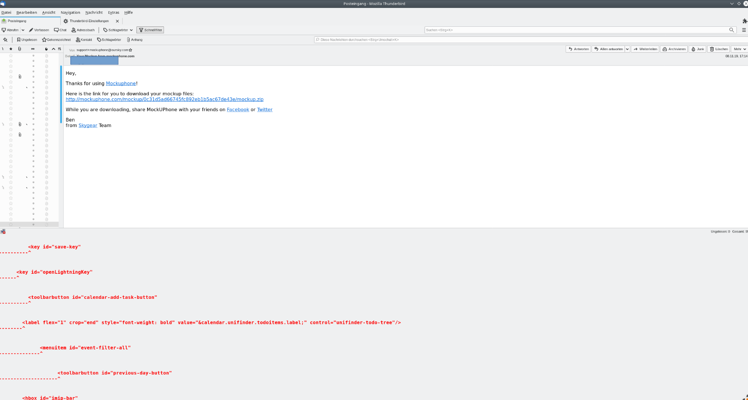Viewport: 748px width, 400px height.
Task: Enable the Kontakt quick filter
Action: 84,40
